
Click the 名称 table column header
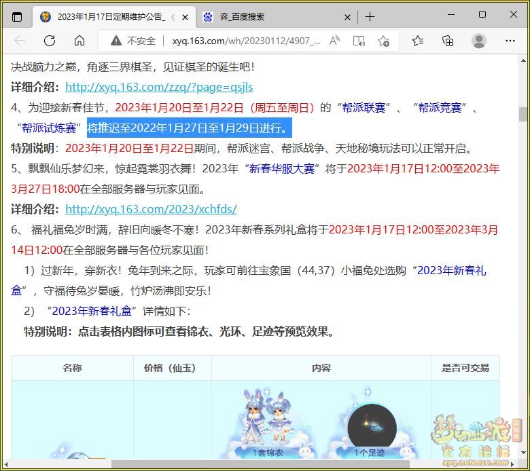(x=72, y=368)
